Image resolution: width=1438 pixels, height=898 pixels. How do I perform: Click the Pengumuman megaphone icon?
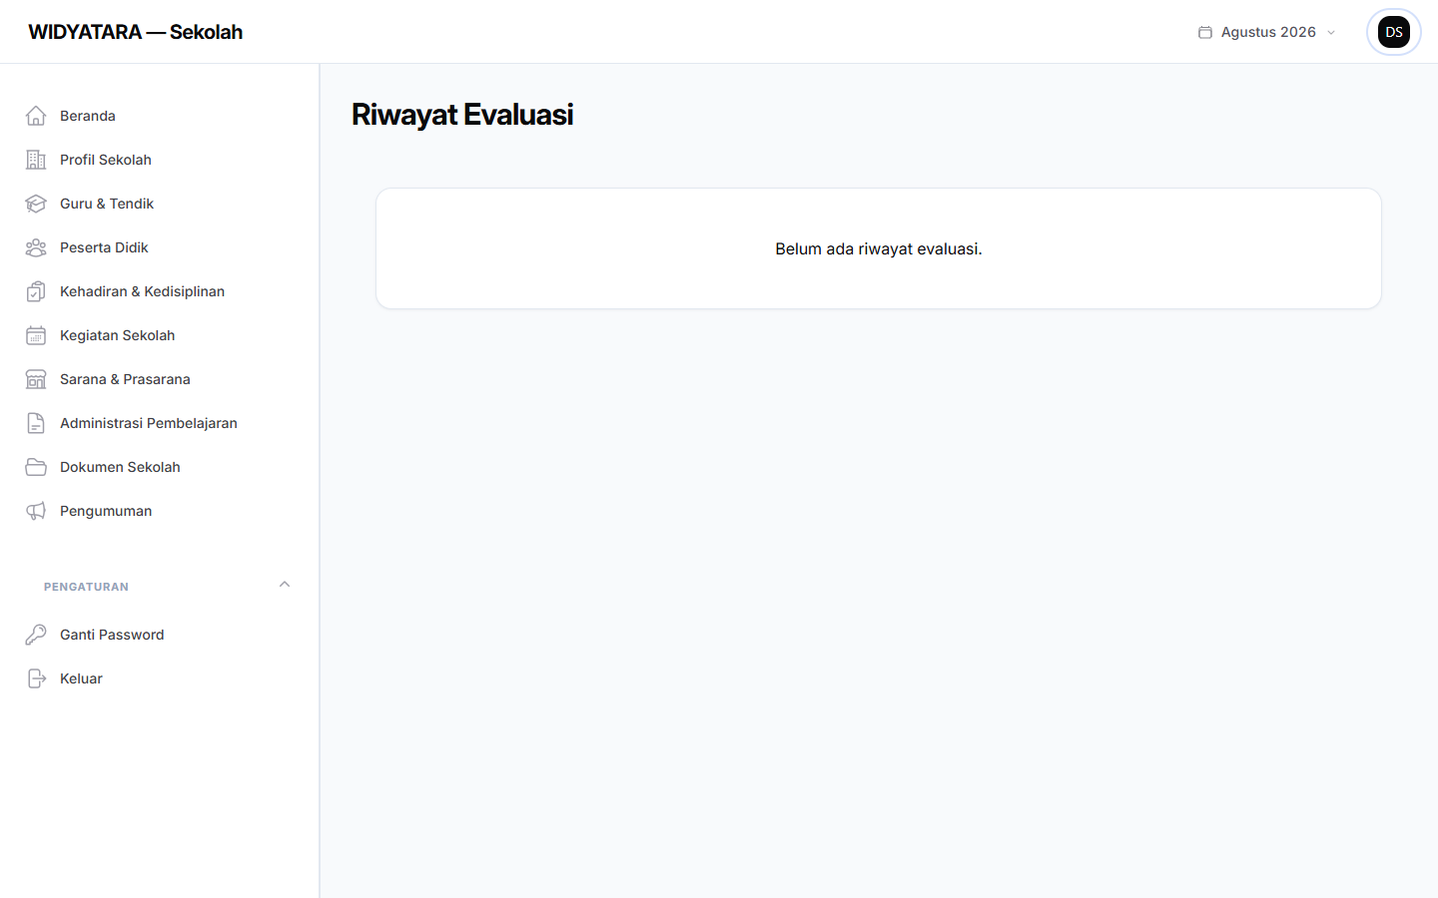pos(36,511)
